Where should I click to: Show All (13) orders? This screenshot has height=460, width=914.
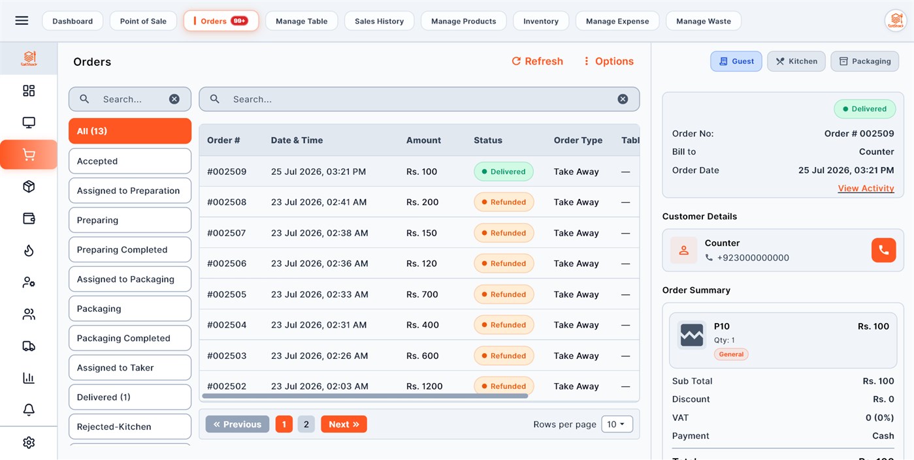point(130,131)
